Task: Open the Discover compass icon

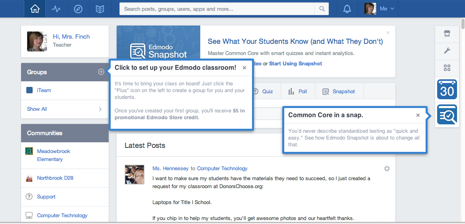Action: click(78, 9)
